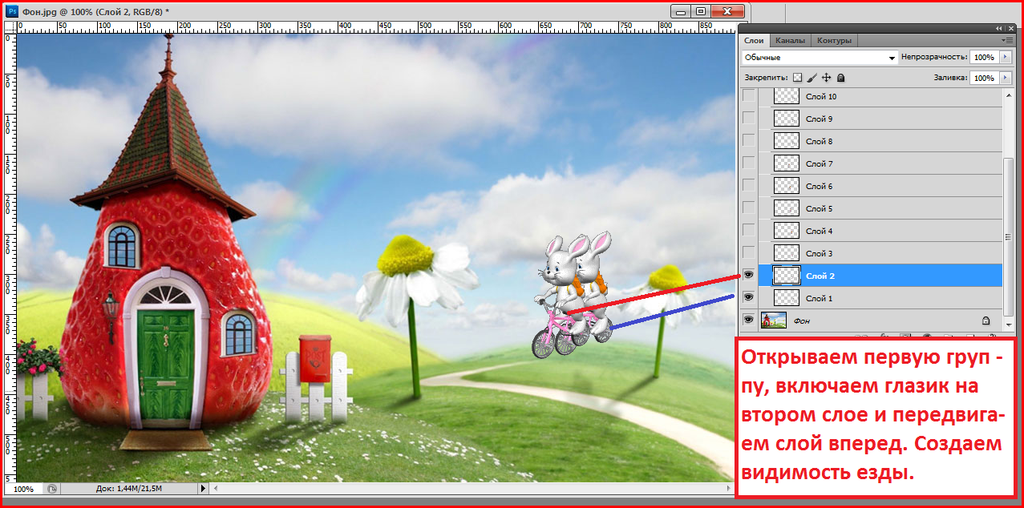1024x508 pixels.
Task: Select the Слой 4 layer name
Action: tap(820, 231)
